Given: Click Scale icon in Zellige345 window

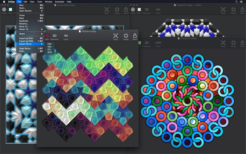Looking at the screenshot, I should (223, 10).
